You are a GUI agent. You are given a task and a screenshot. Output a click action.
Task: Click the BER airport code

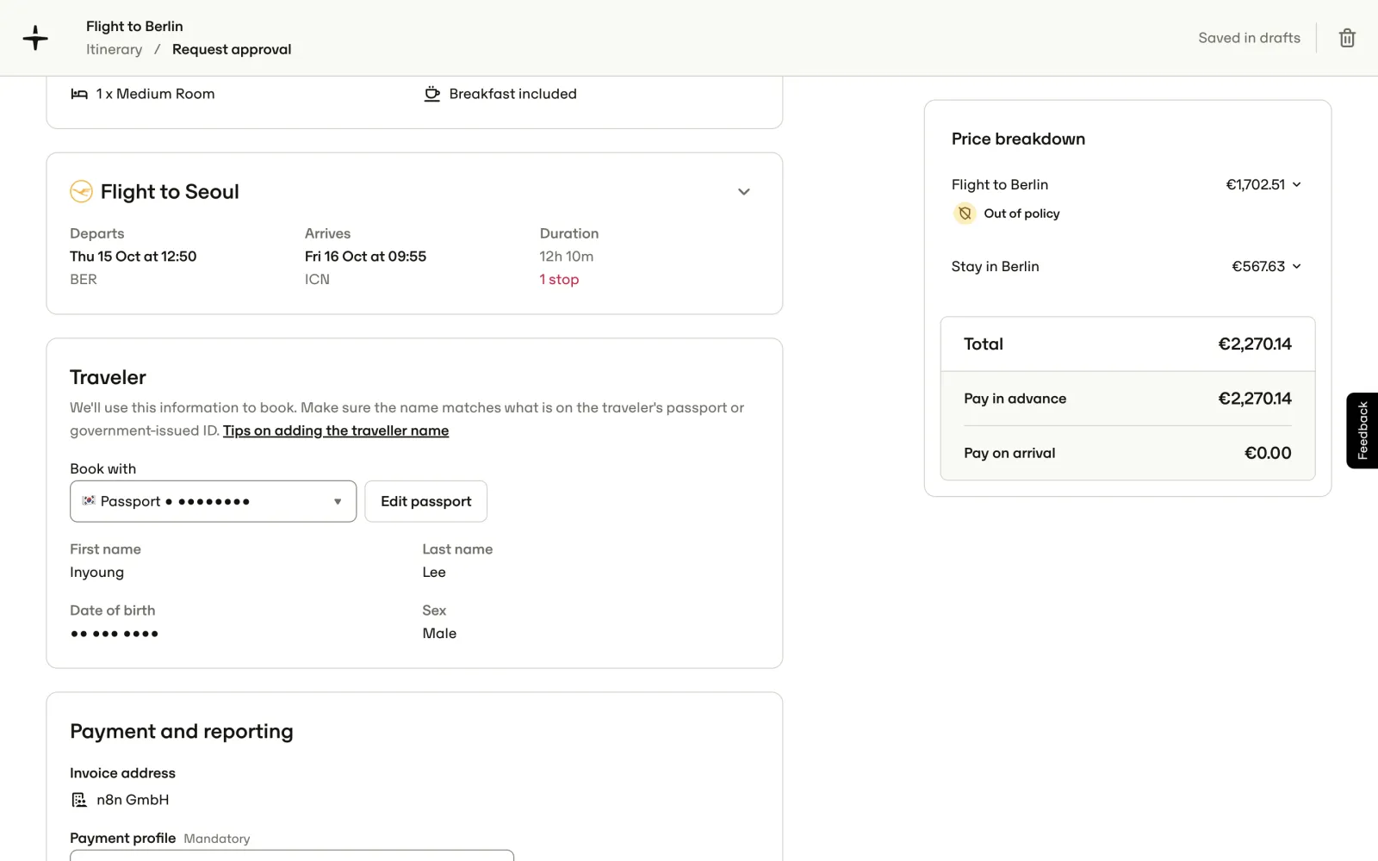click(x=84, y=279)
